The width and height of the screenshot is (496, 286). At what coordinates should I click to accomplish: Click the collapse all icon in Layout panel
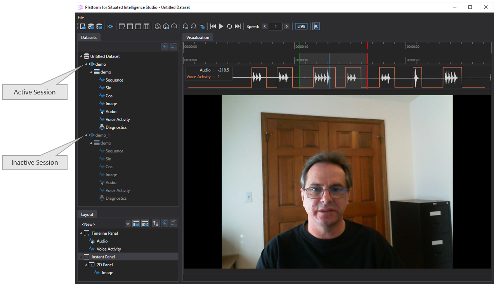[x=173, y=223]
